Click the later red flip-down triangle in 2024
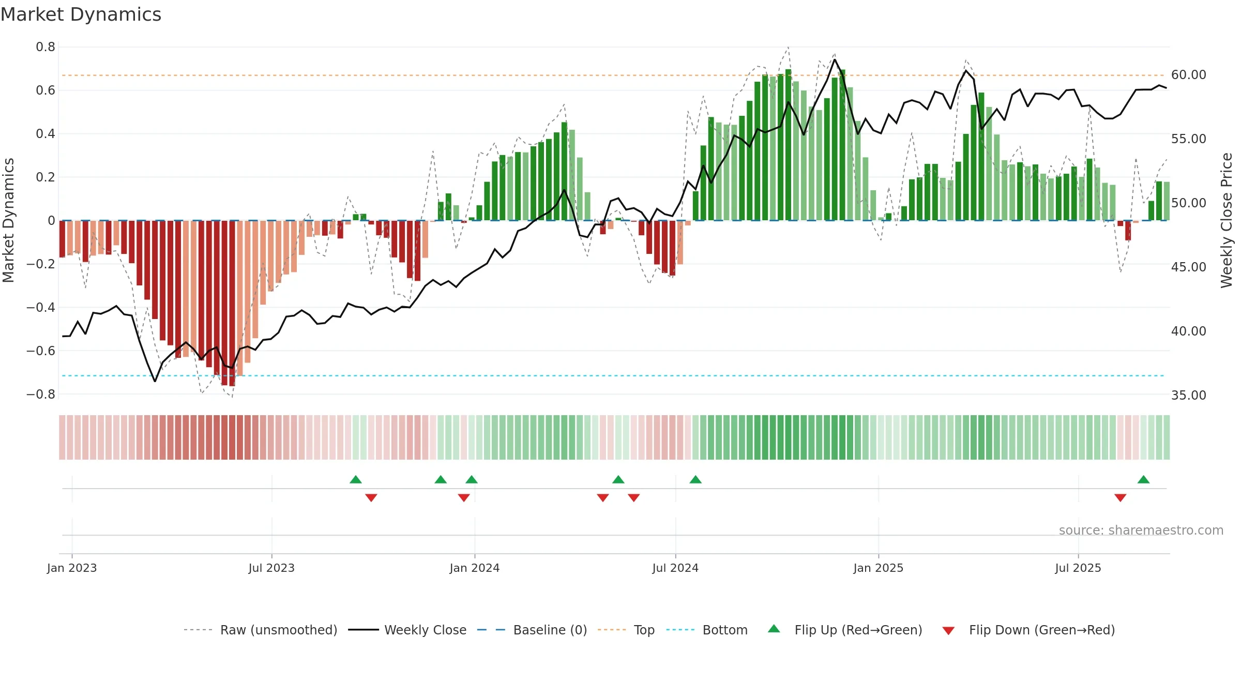This screenshot has width=1241, height=698. 634,497
